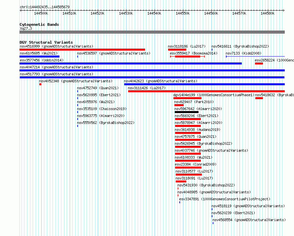Viewport: 294px width, 236px height.
Task: Open the nsv4518119 gnomAD variant label
Action: coord(248,206)
